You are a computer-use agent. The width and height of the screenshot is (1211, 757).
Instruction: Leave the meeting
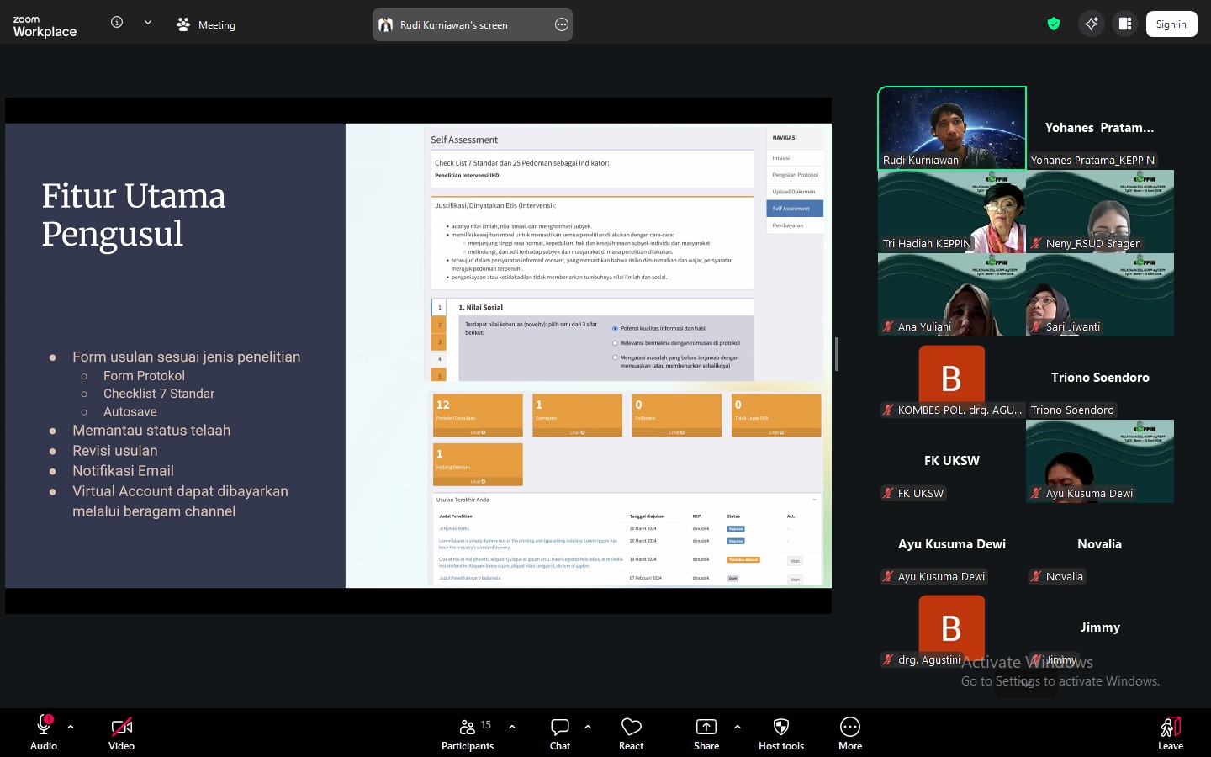1170,733
